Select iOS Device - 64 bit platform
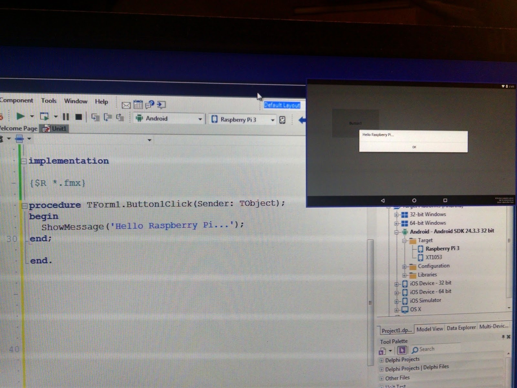 pos(430,292)
